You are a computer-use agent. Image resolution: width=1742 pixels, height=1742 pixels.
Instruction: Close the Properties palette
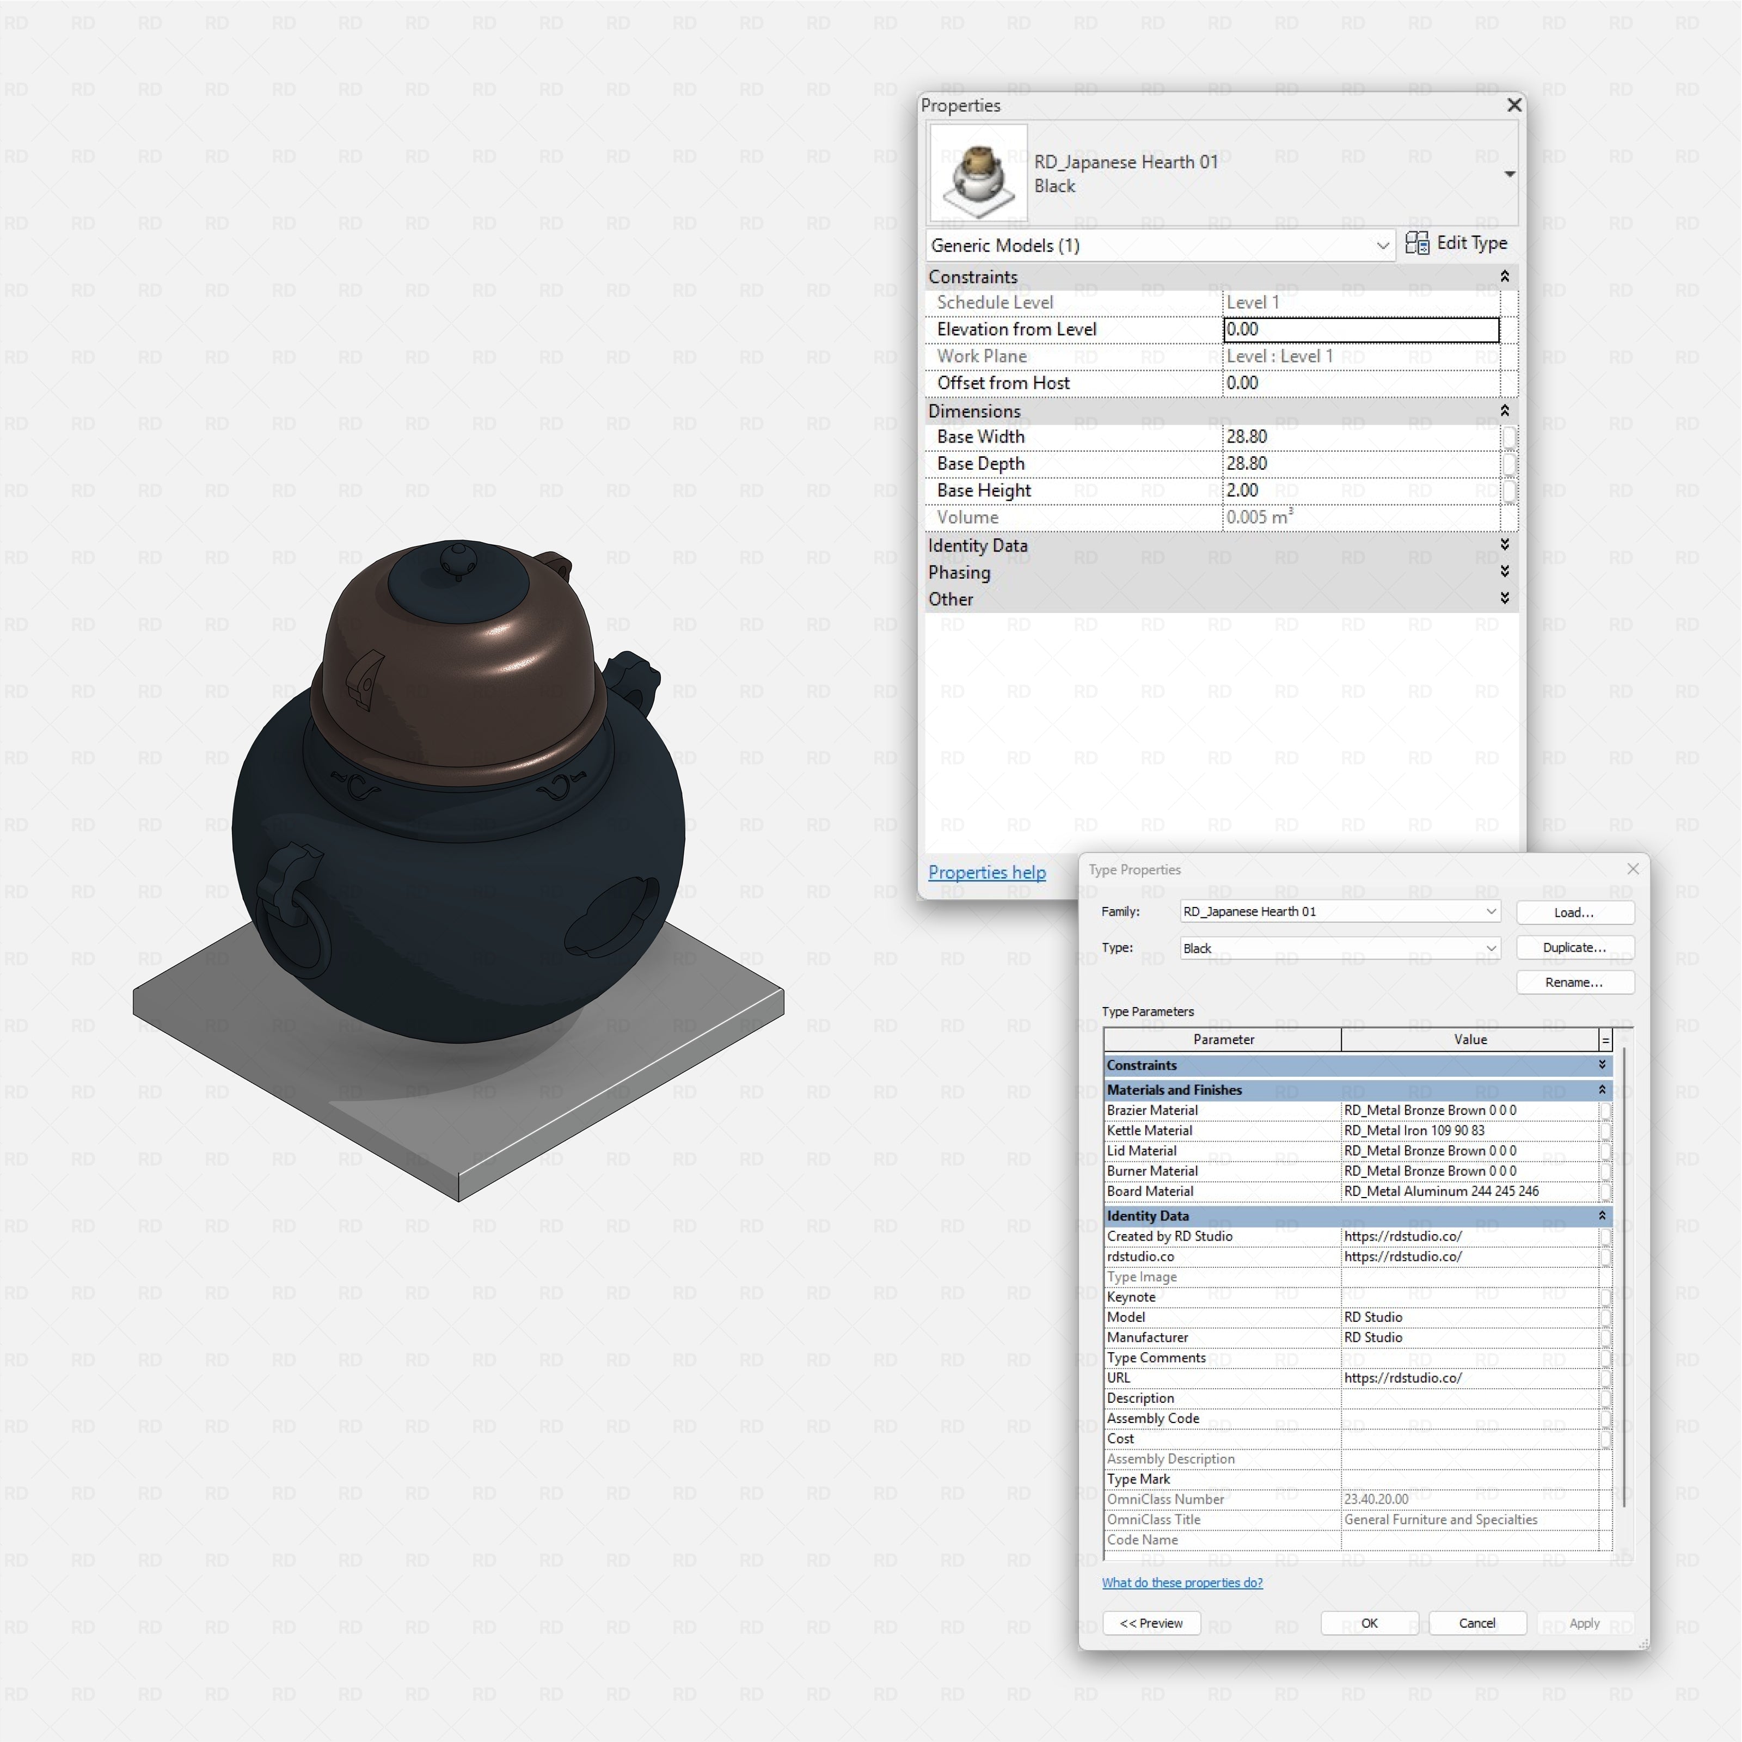pyautogui.click(x=1514, y=106)
